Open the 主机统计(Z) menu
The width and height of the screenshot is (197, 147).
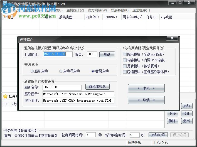click(75, 10)
